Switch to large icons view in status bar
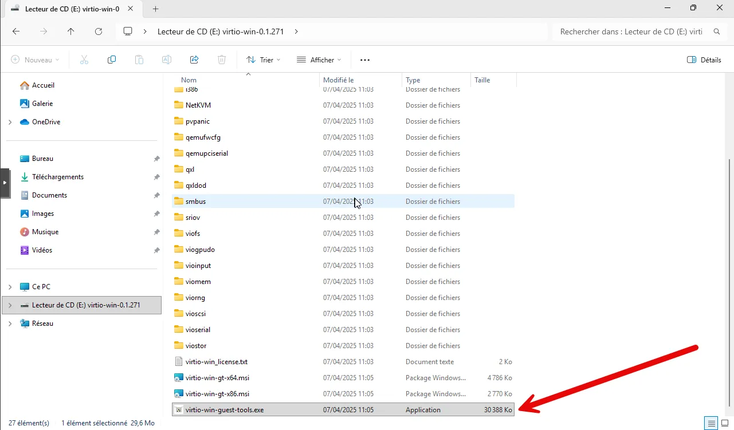 [725, 423]
